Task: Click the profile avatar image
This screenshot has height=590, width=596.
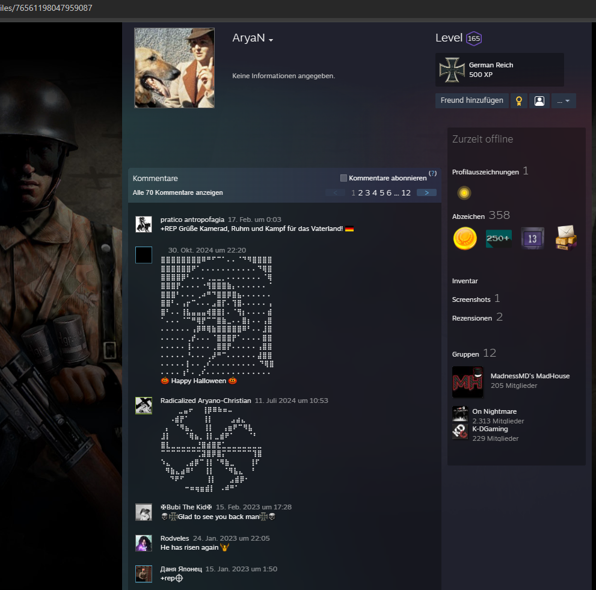Action: click(174, 68)
